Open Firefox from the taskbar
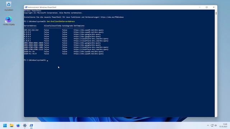Screen dimensions: 230x129 (18, 125)
